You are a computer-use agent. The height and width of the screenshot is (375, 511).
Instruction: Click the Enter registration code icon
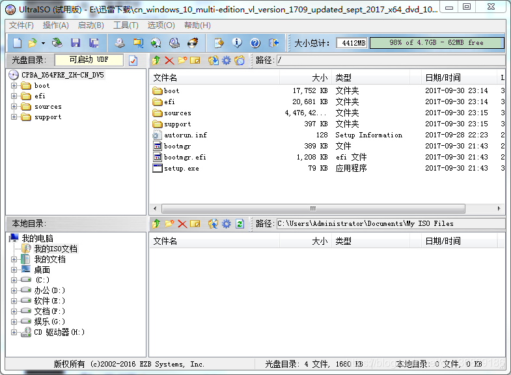point(219,43)
